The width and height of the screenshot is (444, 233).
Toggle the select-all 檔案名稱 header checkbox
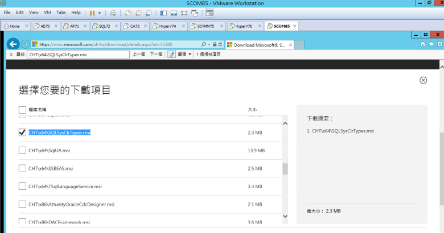(x=22, y=109)
